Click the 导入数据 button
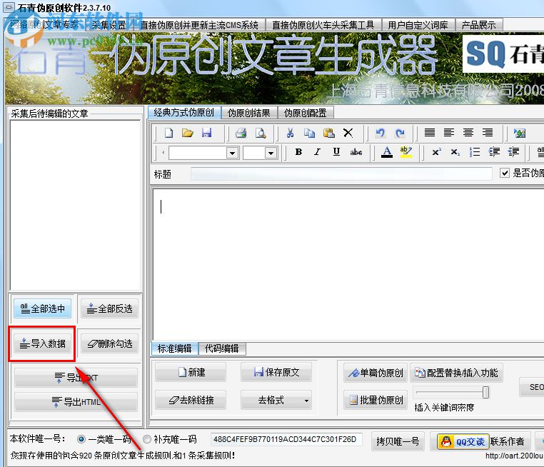 point(43,343)
